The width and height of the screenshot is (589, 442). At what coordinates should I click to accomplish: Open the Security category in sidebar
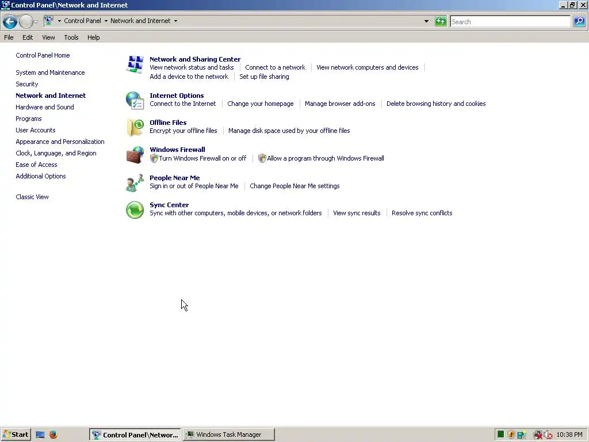(x=27, y=84)
